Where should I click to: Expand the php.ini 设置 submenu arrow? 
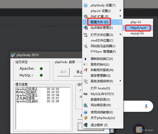coord(120,10)
